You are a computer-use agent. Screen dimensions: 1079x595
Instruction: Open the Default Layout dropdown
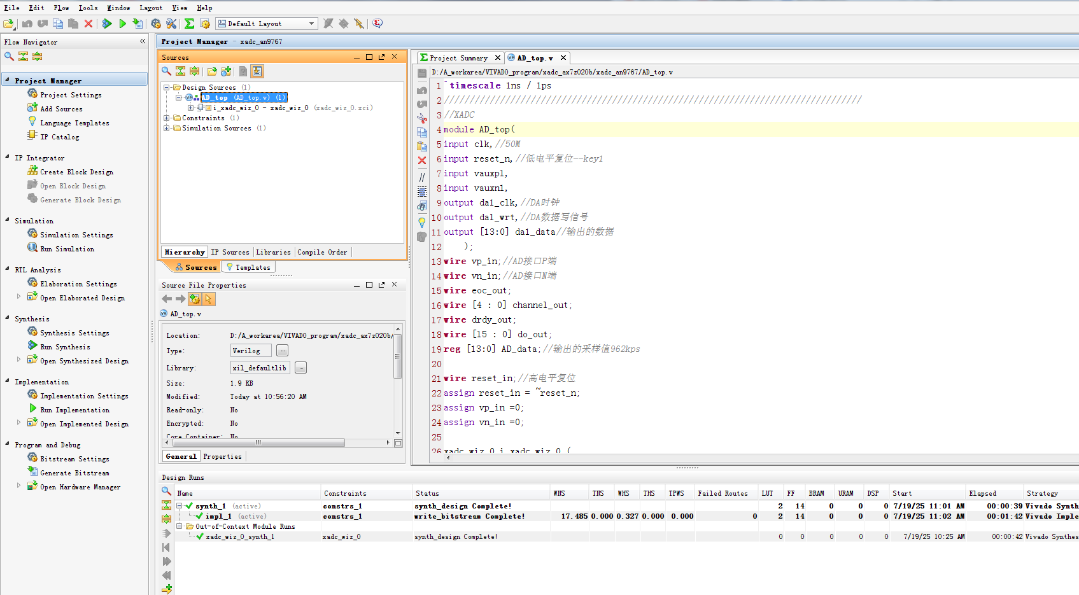point(266,24)
